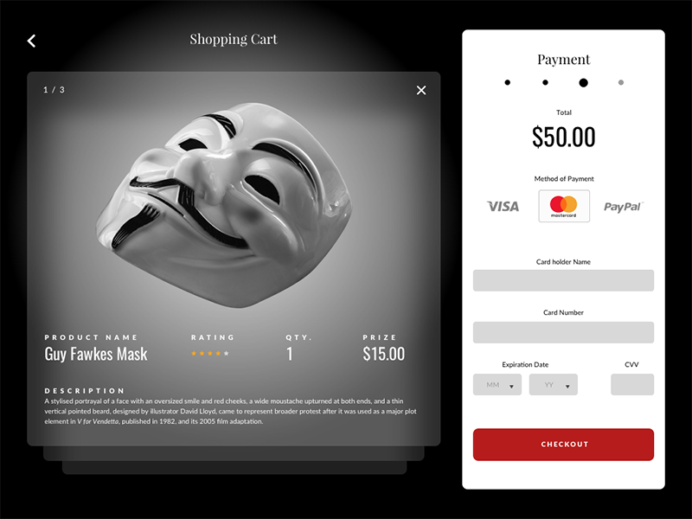Click the second payment progress dot

tap(545, 82)
